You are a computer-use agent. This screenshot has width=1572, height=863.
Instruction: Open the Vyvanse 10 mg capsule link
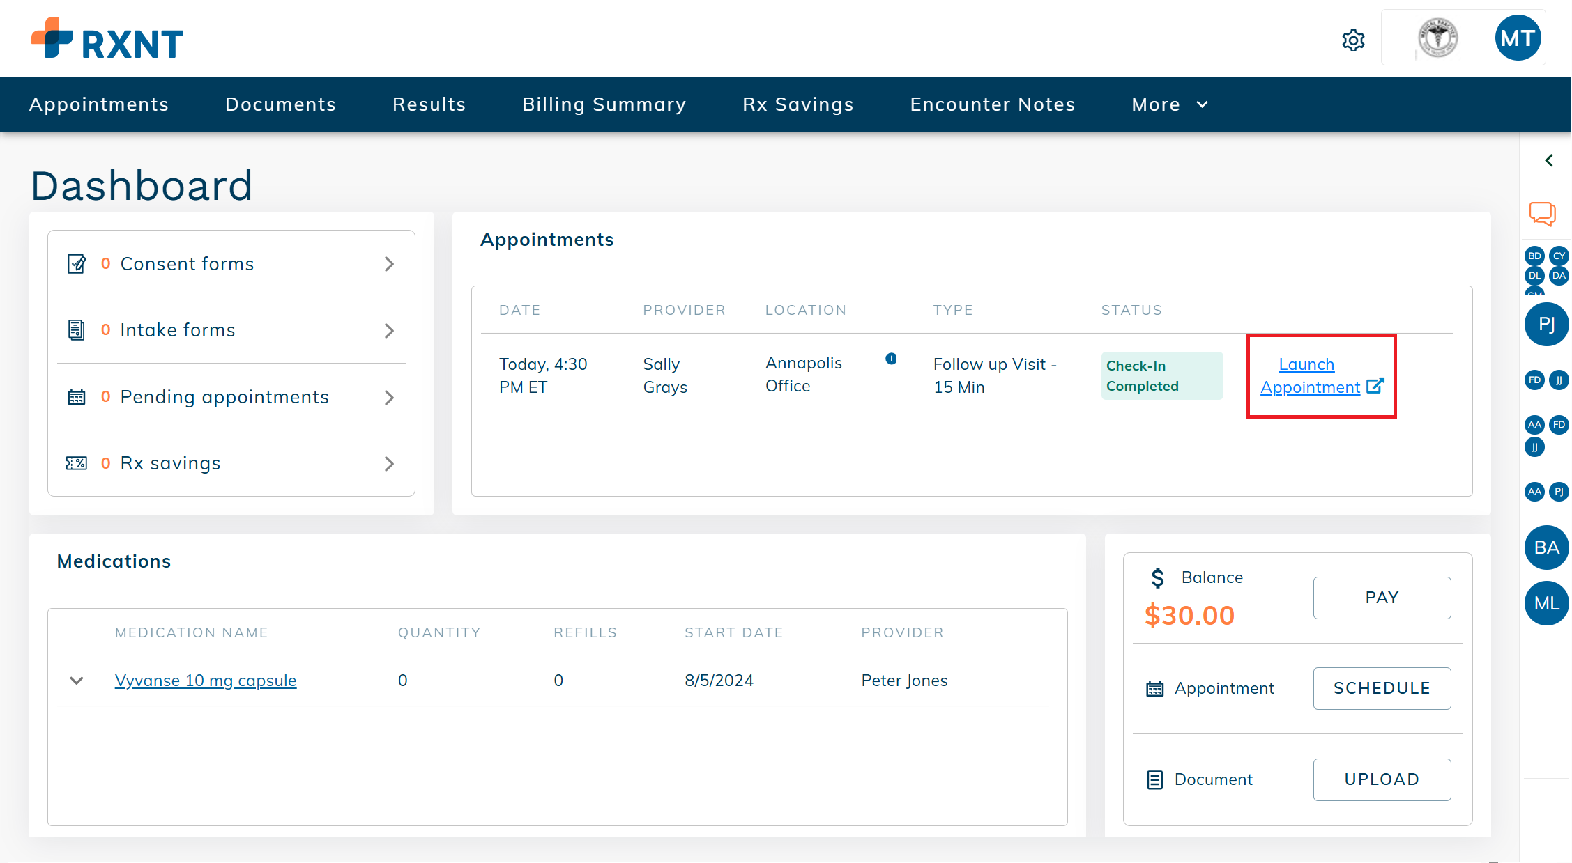tap(206, 681)
